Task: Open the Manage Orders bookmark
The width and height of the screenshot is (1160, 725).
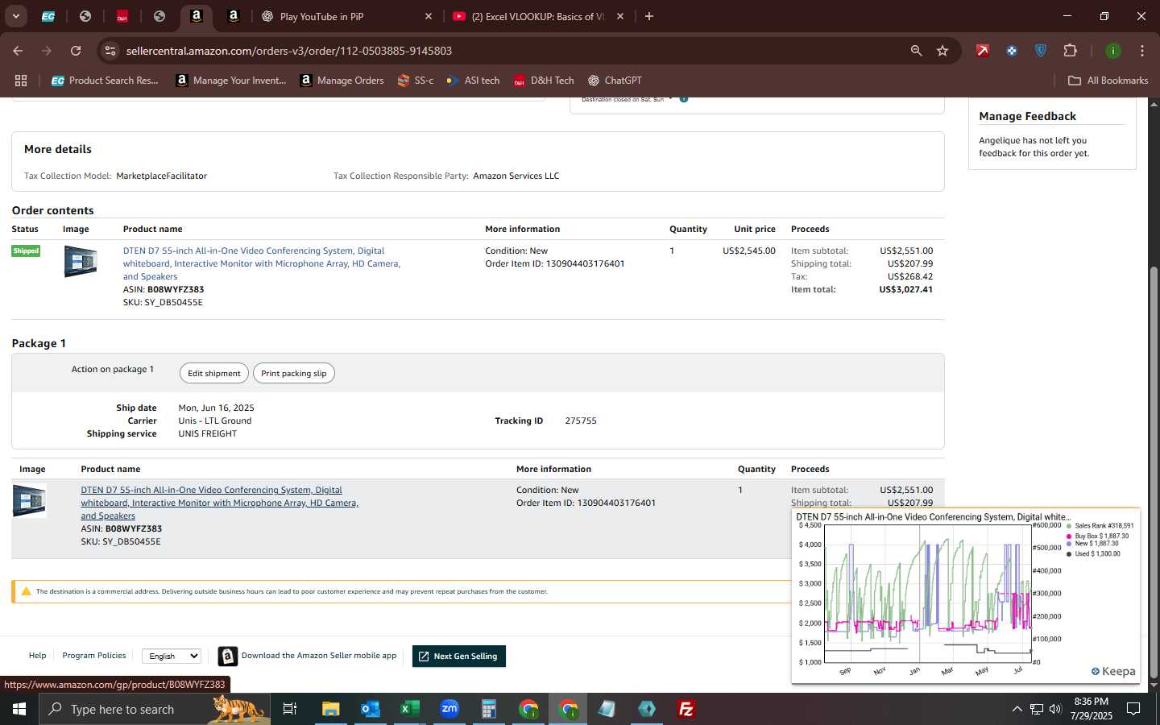Action: (342, 81)
